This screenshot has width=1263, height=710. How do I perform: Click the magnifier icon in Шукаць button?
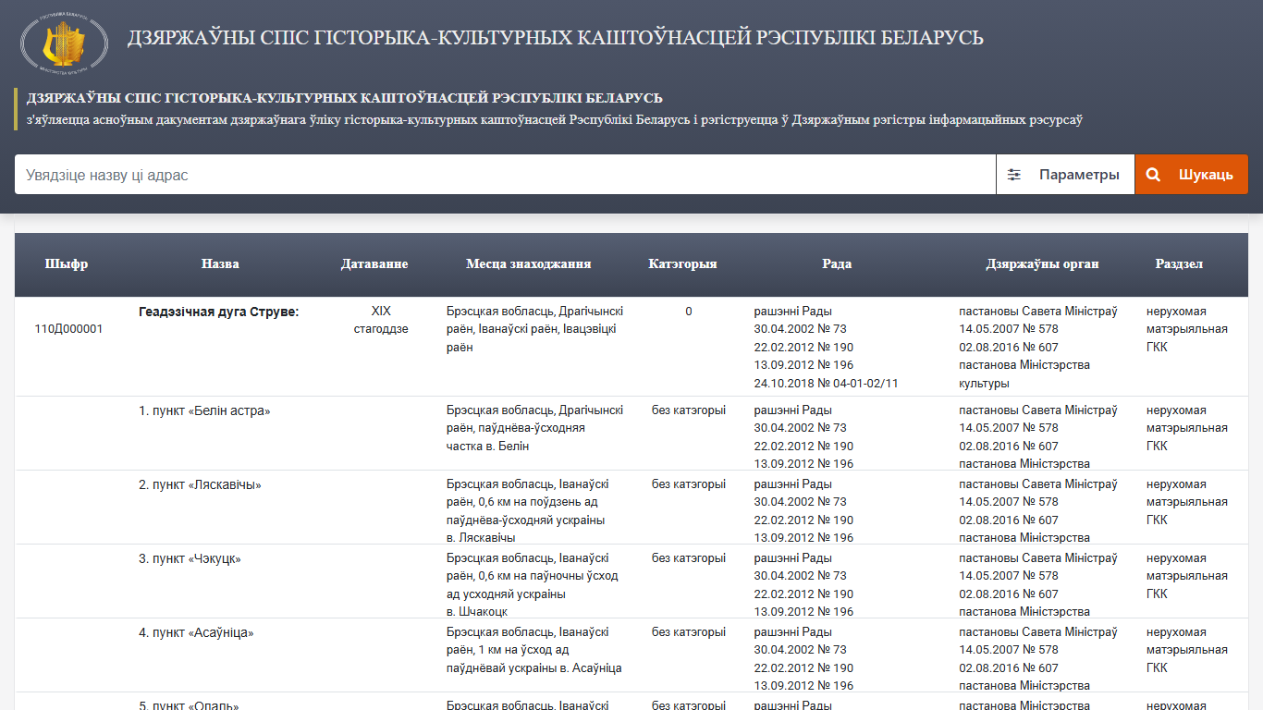1153,175
